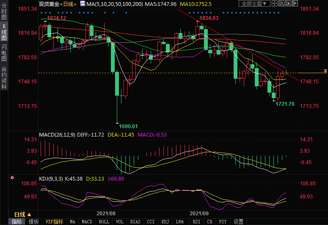Viewport: 328px width, 225px height.
Task: Select the 指标 tab at bottom
Action: pyautogui.click(x=17, y=222)
